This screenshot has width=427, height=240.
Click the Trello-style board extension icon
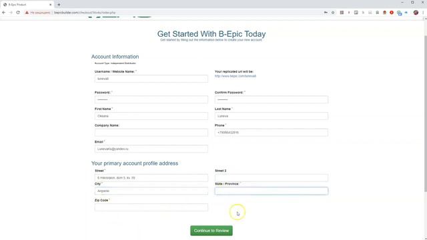[x=356, y=13]
